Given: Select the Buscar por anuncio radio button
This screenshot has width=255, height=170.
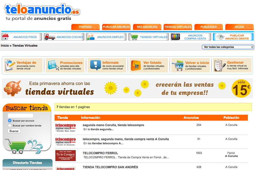Looking at the screenshot, I should point(10,121).
